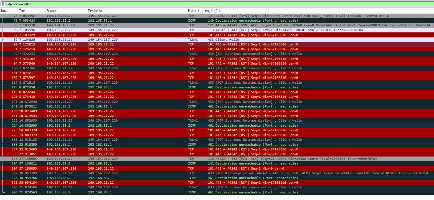
Task: Select packet number 149 ICMP row
Action: pos(217,106)
